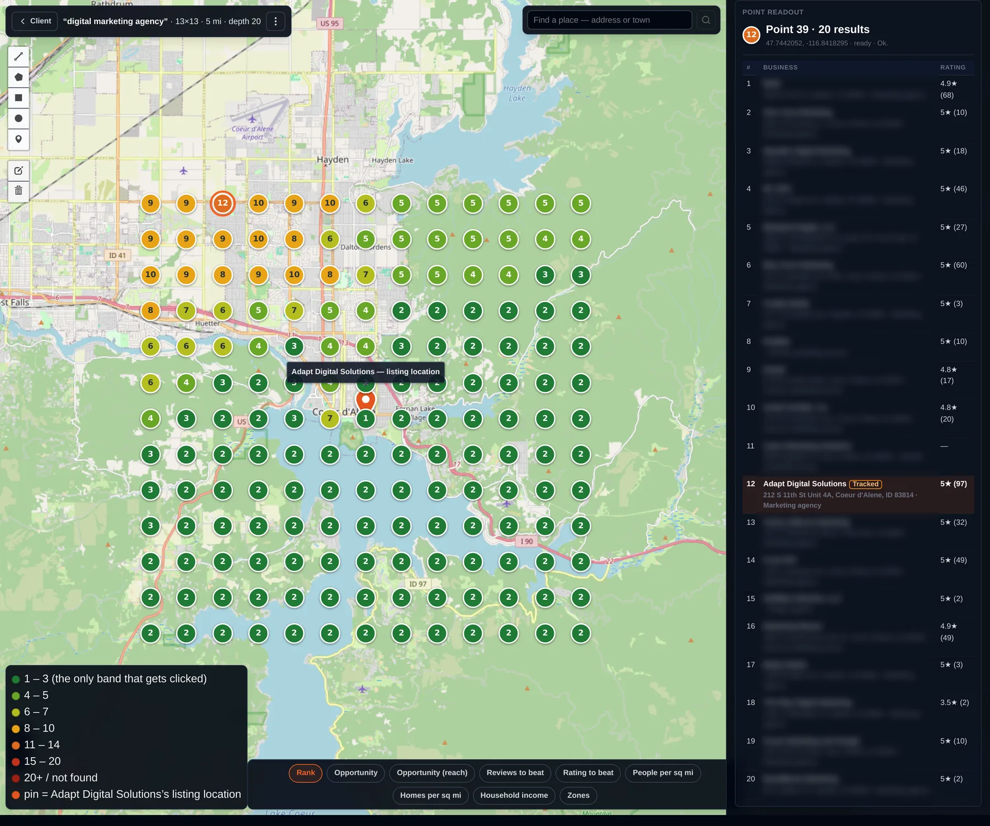Select the rank 1 grid point
Viewport: 990px width, 826px height.
[366, 418]
